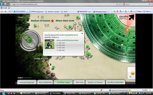Switch to the Windows Live taskbar window
The width and height of the screenshot is (153, 95).
(85, 93)
